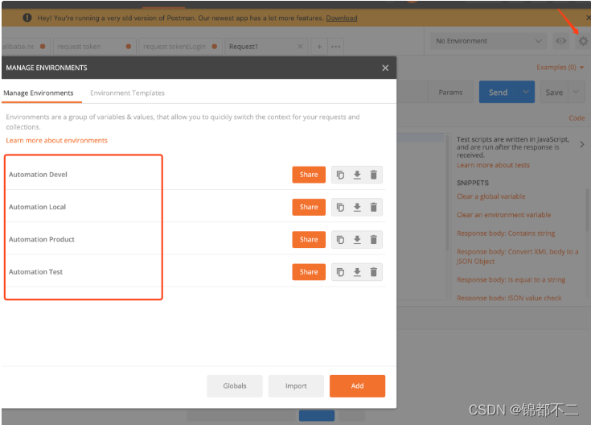Switch to the Environment Templates tab

click(x=127, y=93)
